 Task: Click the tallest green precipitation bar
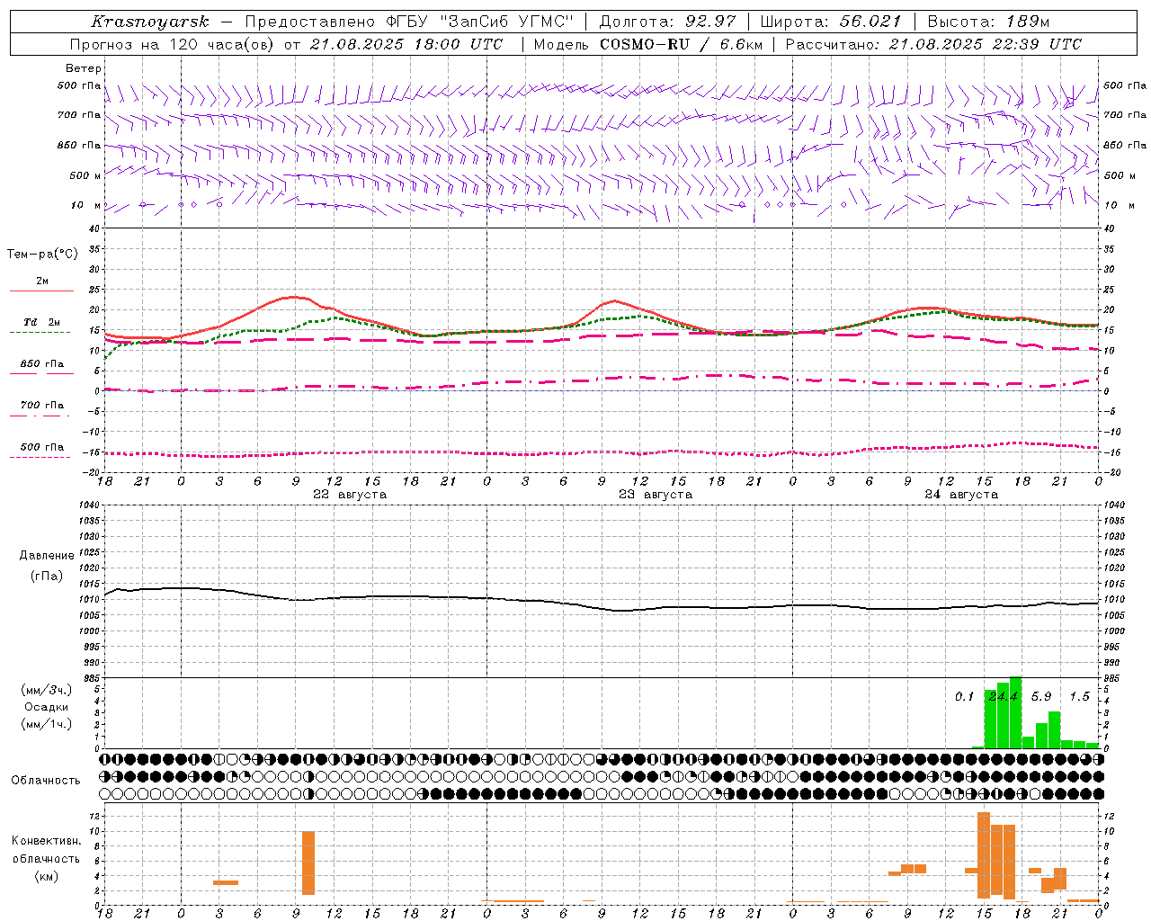click(x=1015, y=712)
